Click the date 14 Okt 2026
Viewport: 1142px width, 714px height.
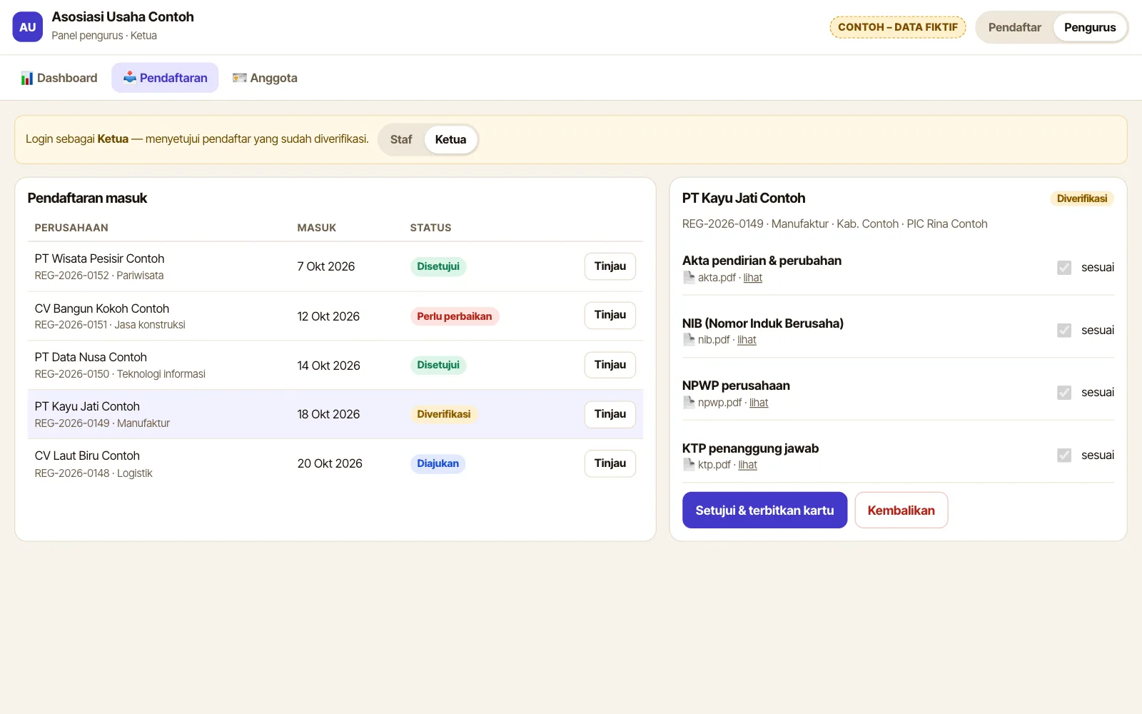tap(329, 366)
